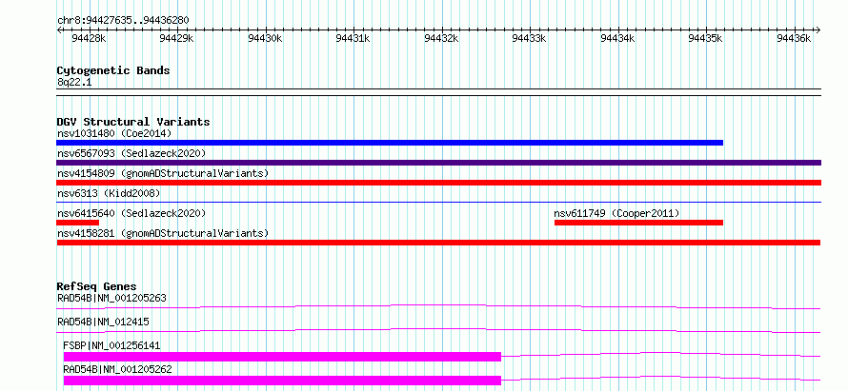Click the blue nsv1031480 variant bar
Viewport: 848px width, 391px height.
390,143
